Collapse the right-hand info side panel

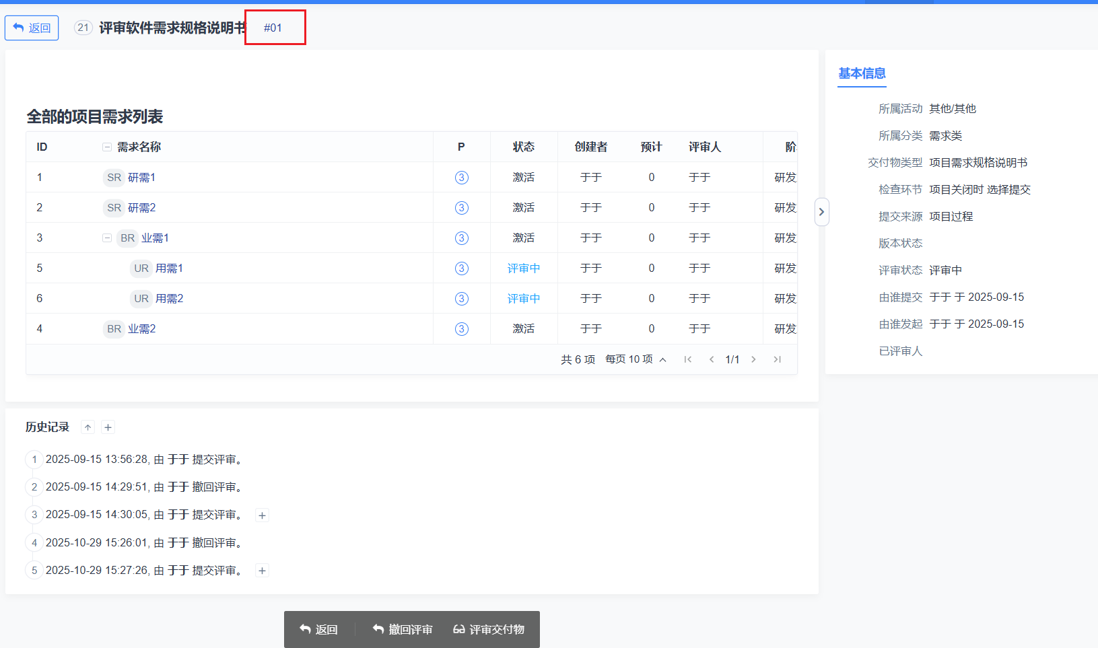[821, 212]
